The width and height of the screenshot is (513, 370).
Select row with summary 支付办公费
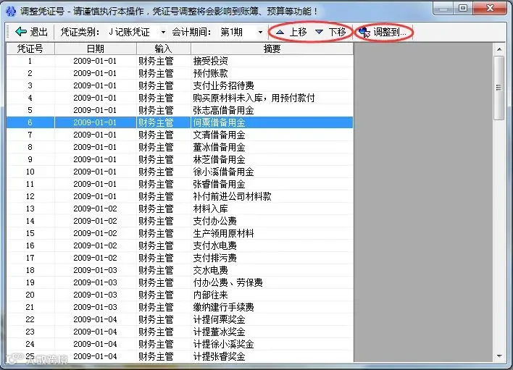(x=180, y=221)
